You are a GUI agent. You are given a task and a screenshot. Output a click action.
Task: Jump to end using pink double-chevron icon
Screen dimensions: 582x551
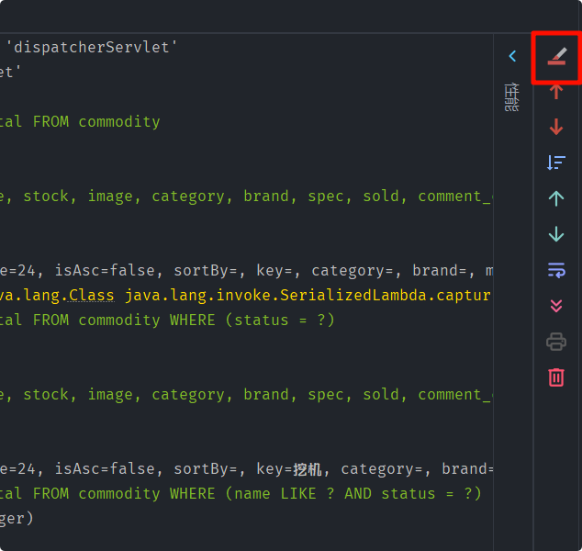point(556,306)
